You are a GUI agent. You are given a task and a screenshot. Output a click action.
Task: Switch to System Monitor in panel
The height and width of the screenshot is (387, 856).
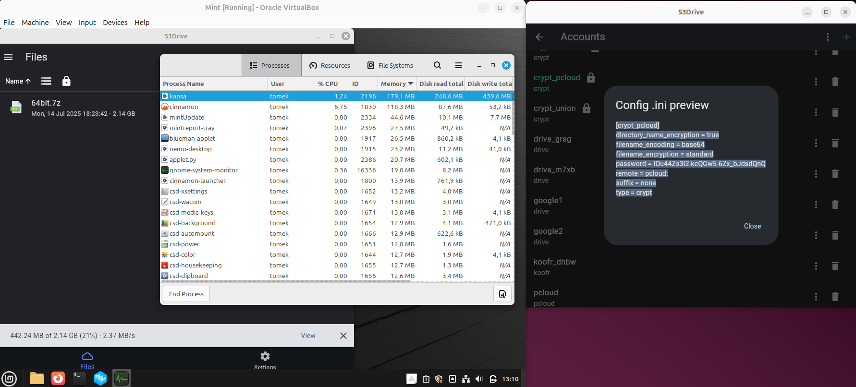click(x=122, y=378)
